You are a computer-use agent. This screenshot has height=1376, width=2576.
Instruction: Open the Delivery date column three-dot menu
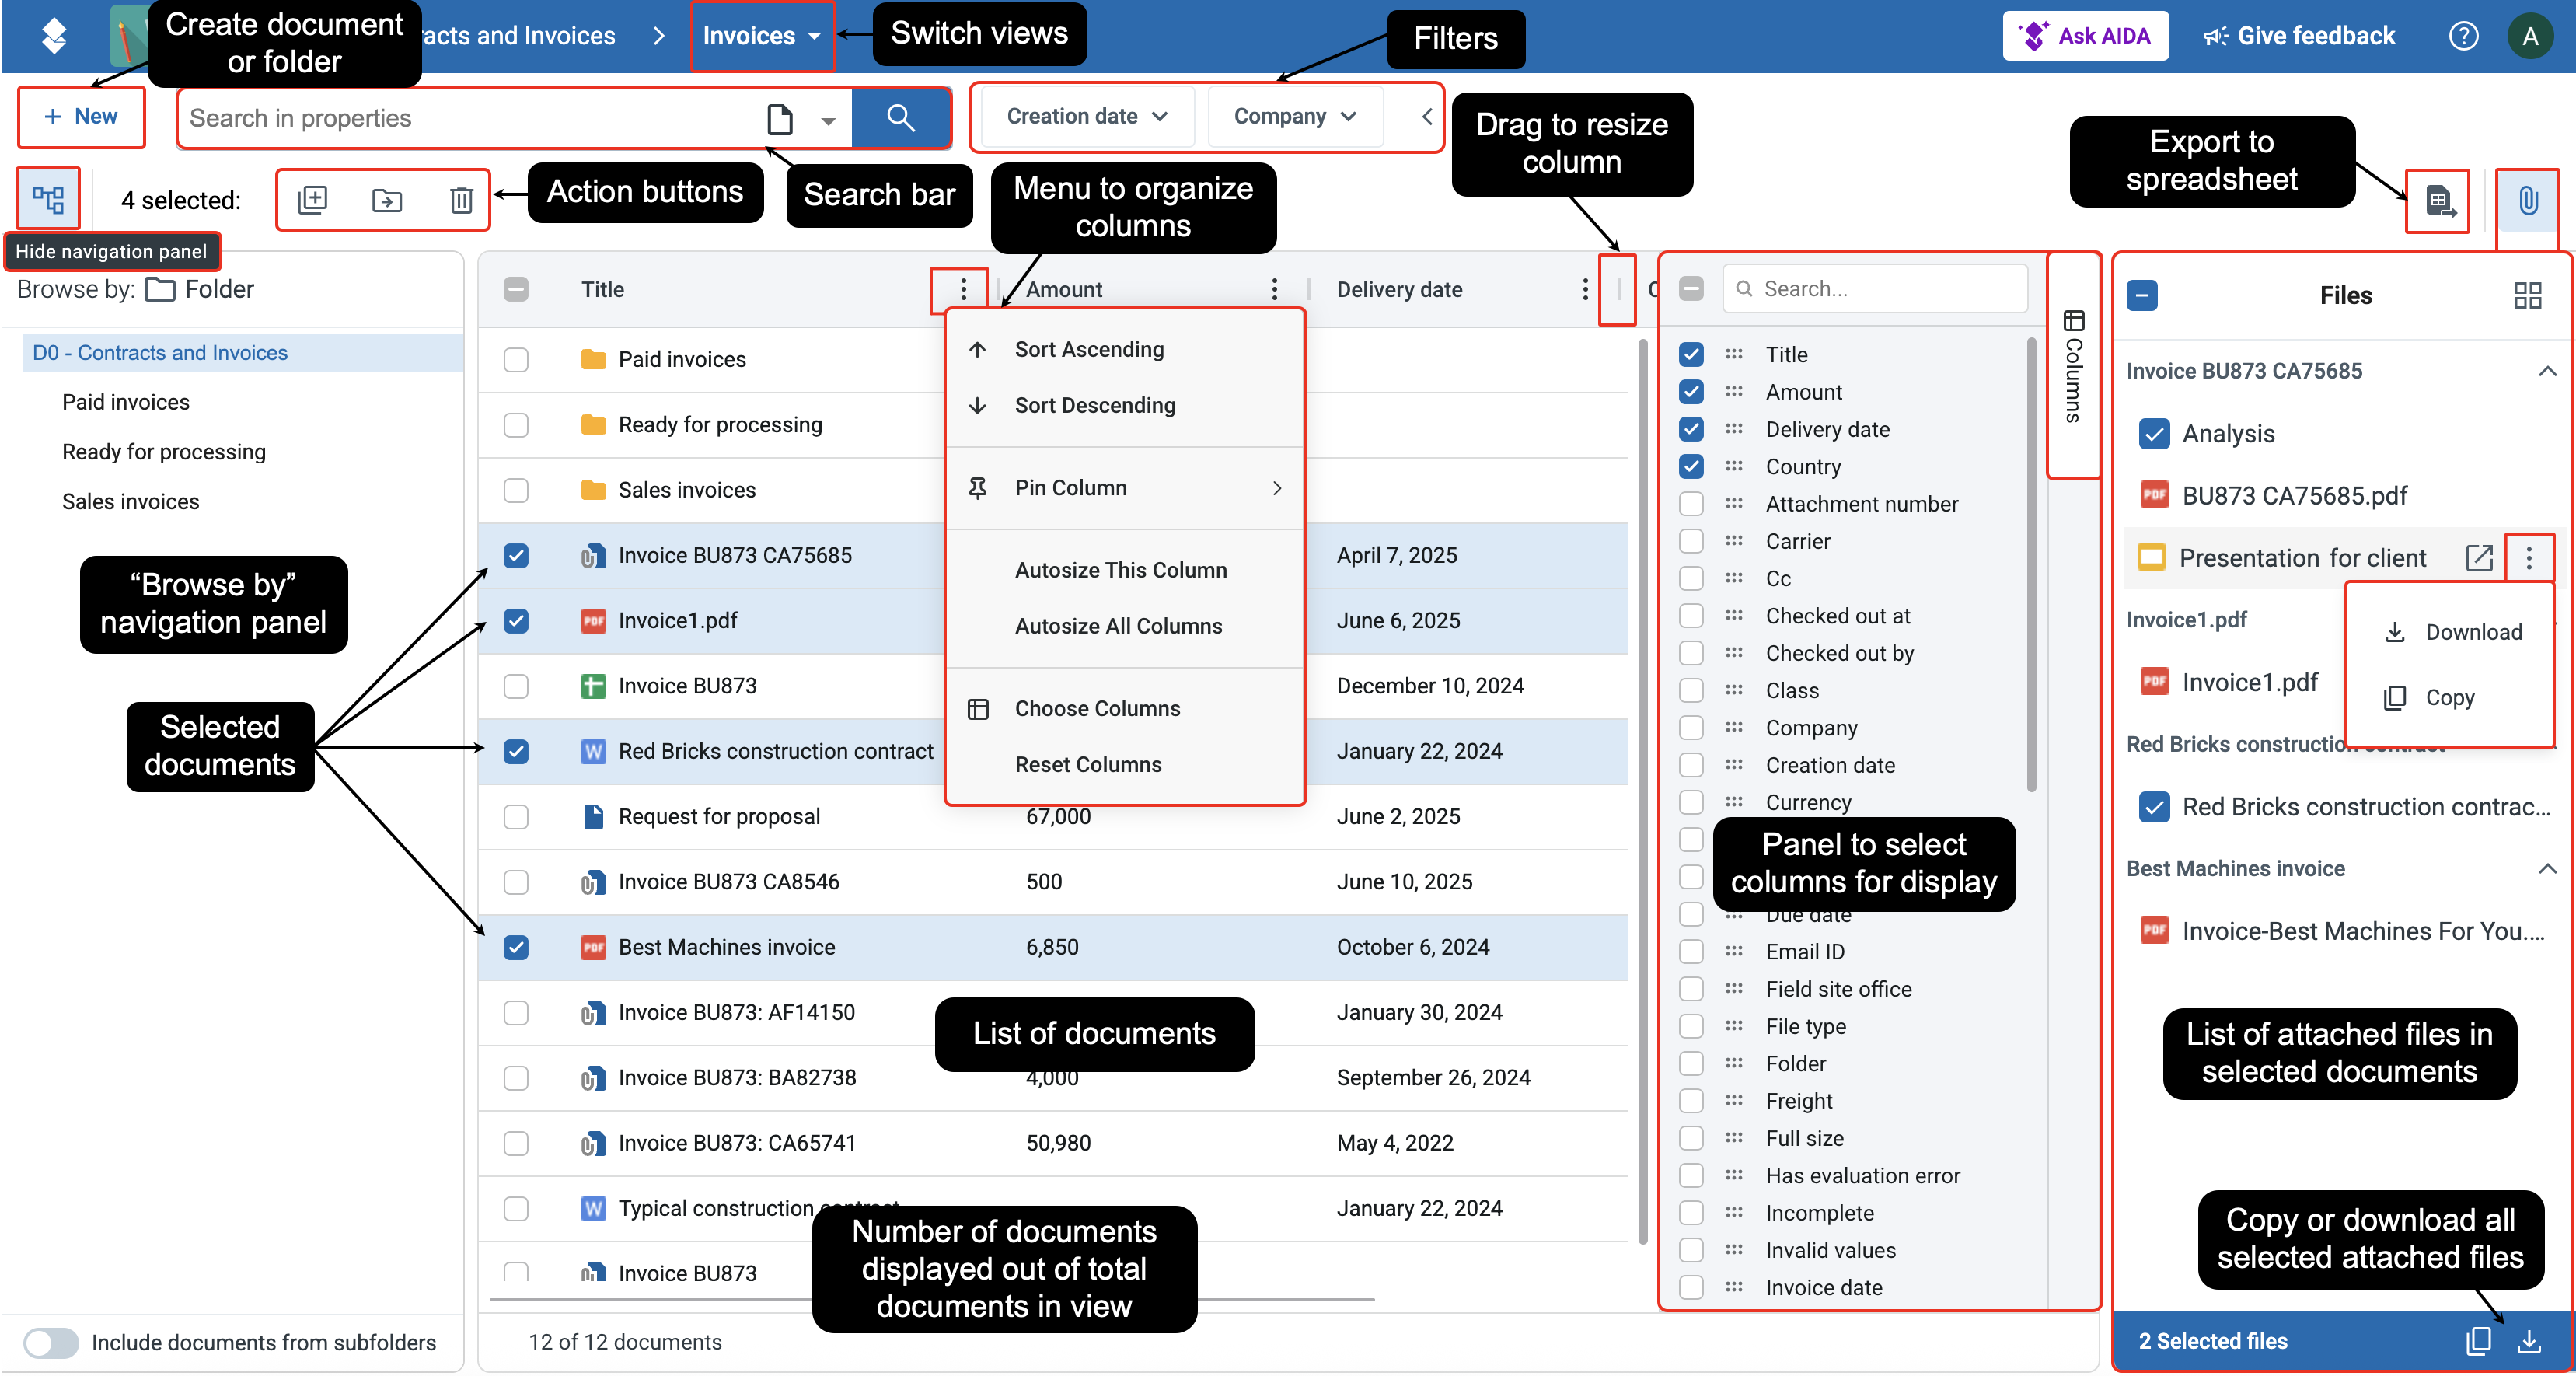tap(1585, 289)
